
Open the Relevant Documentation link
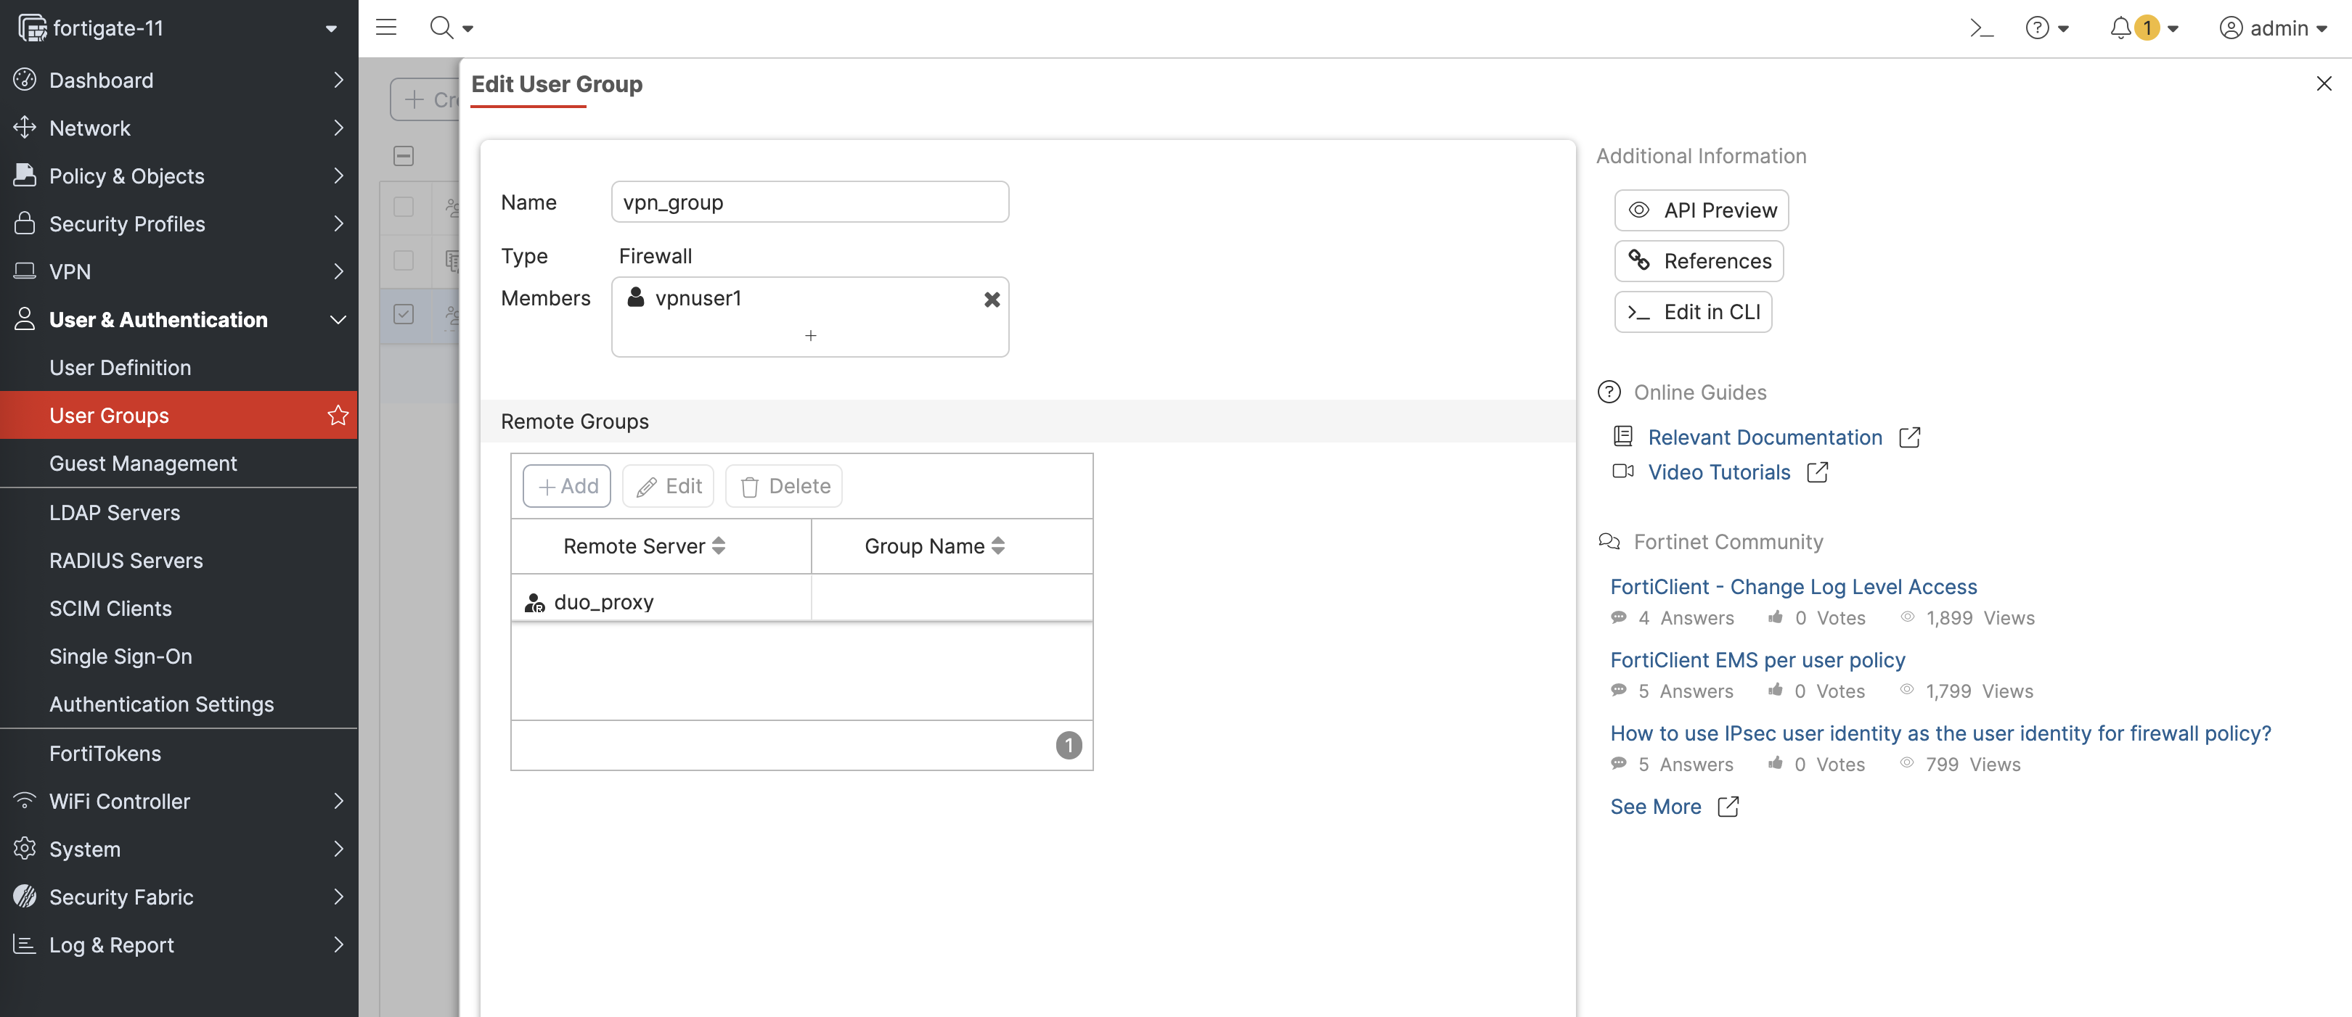[x=1764, y=438]
